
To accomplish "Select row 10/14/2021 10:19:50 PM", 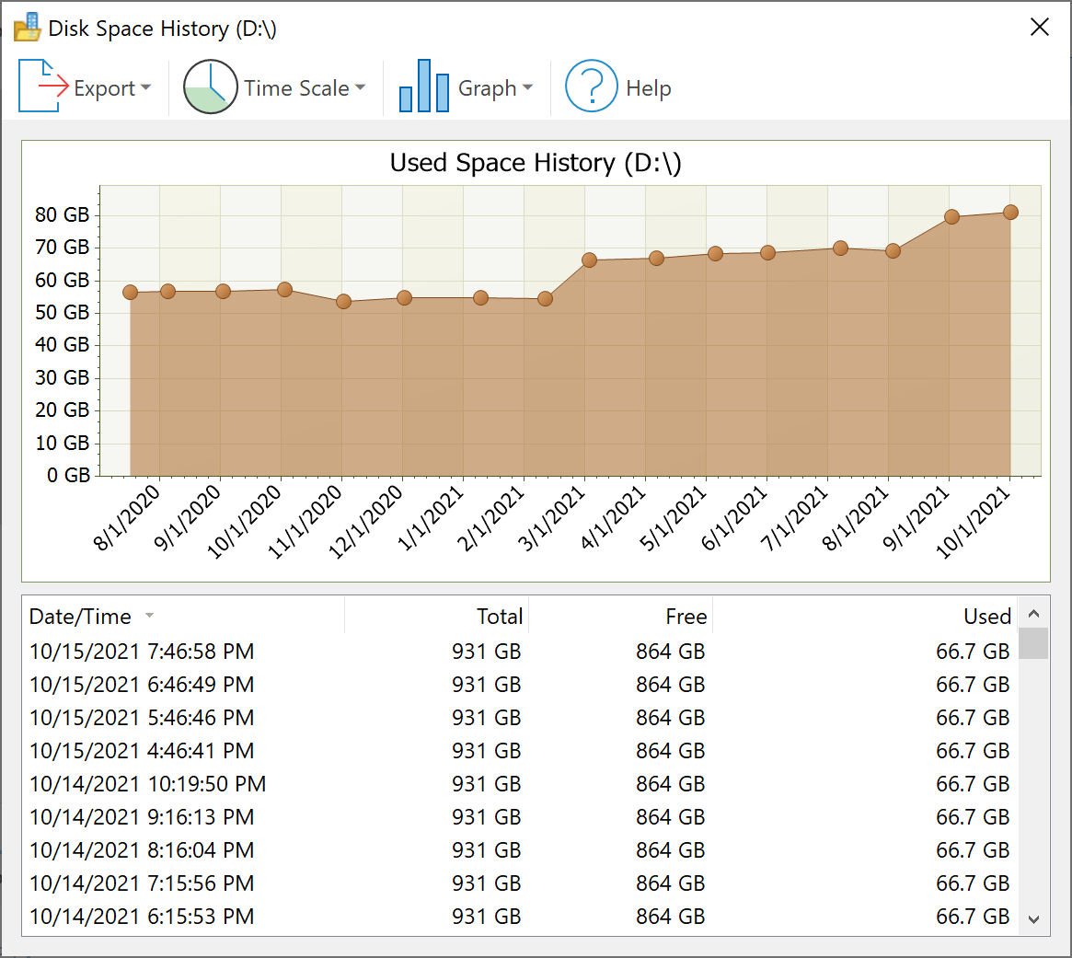I will (x=520, y=784).
